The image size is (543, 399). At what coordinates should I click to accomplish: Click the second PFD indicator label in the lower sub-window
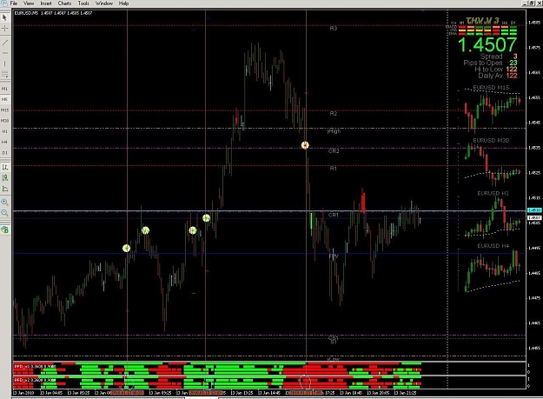tap(34, 380)
